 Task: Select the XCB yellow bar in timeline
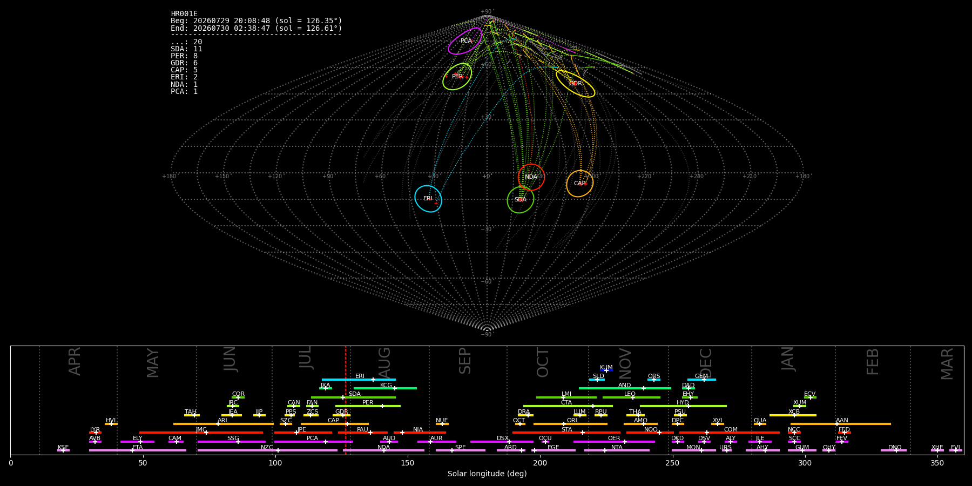(x=793, y=415)
